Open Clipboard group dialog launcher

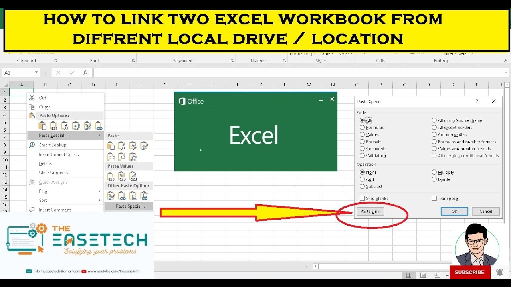55,61
